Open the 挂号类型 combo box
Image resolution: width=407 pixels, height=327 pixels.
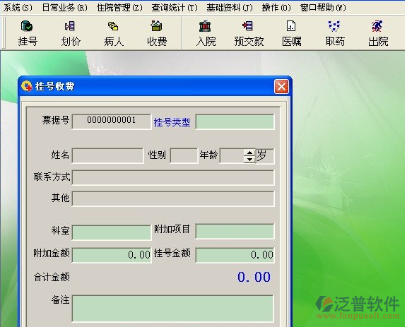click(x=235, y=121)
